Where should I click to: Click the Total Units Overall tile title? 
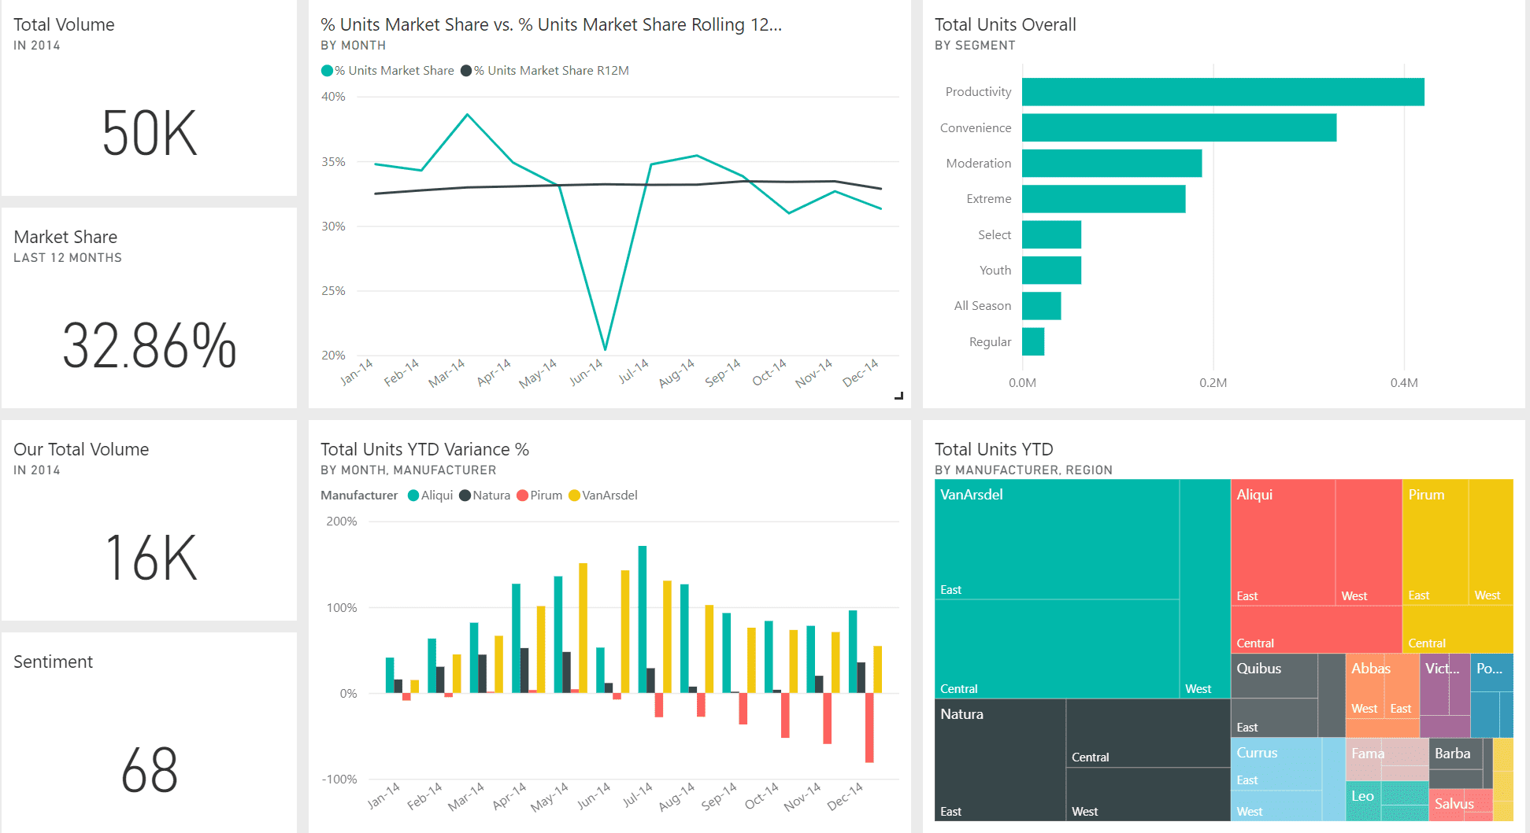click(1005, 24)
